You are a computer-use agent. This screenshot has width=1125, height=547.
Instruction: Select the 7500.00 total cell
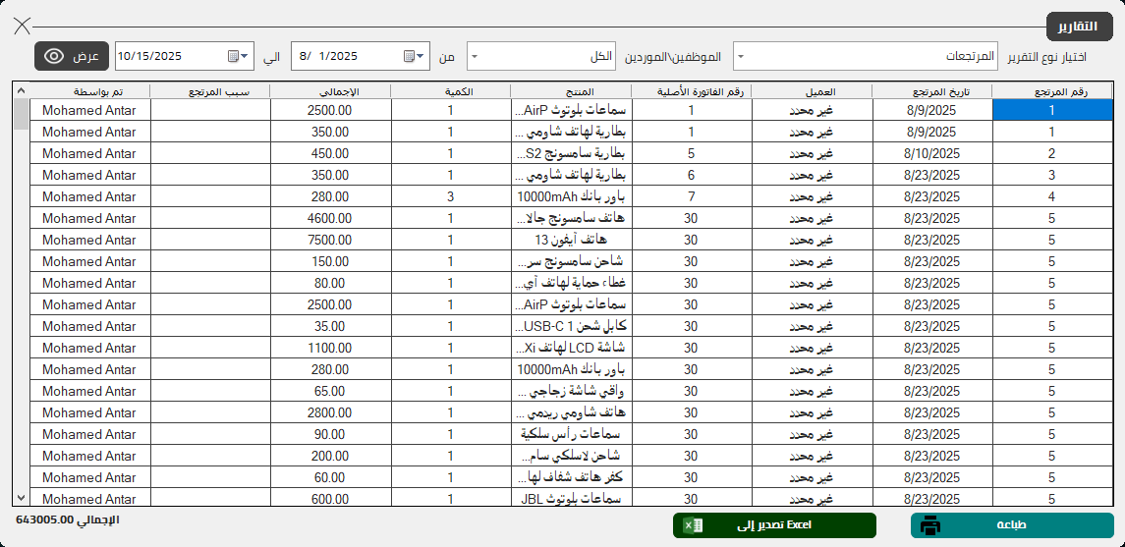pyautogui.click(x=331, y=239)
